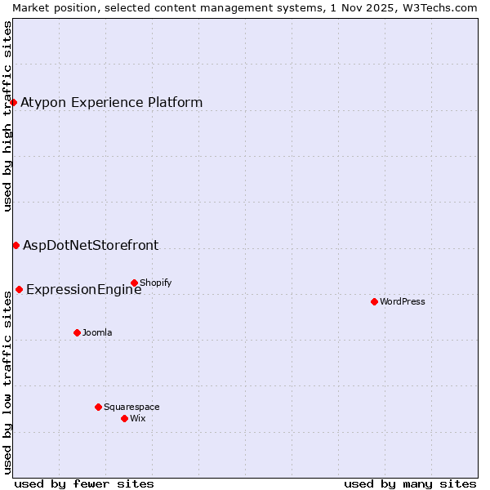This screenshot has height=490, width=490.
Task: Click the red marker for Atypon Experience Platform
Action: [x=14, y=102]
